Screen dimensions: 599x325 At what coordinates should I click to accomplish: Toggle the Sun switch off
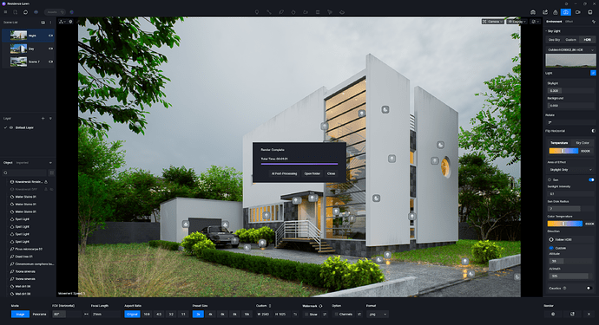(591, 179)
